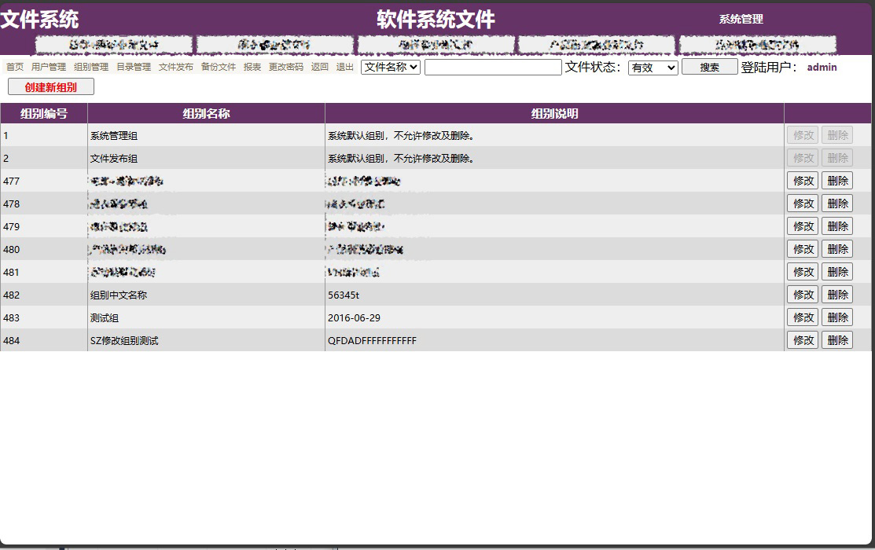Click the 组别编号 column header
This screenshot has width=875, height=550.
tap(44, 114)
